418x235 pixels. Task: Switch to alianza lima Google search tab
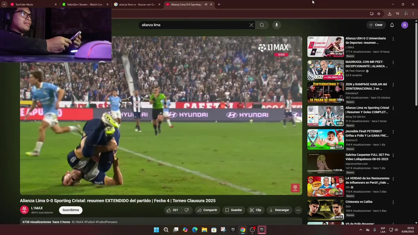tap(137, 5)
